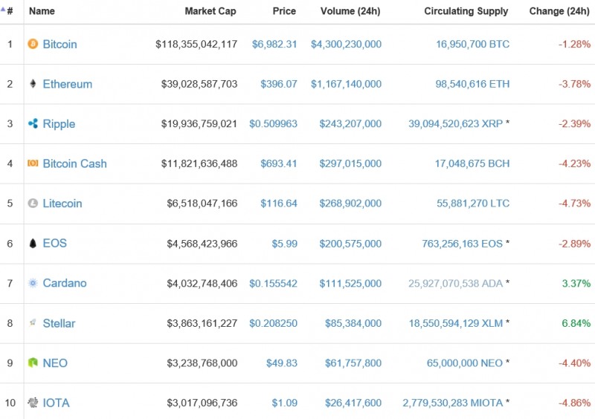Click the Stellar rocket icon
Screen dimensions: 595x419
(x=33, y=323)
